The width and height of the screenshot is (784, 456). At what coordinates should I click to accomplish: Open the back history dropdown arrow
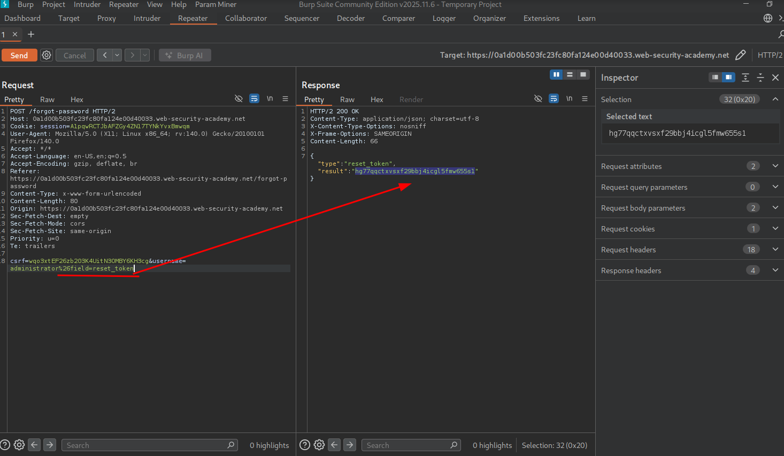coord(117,55)
